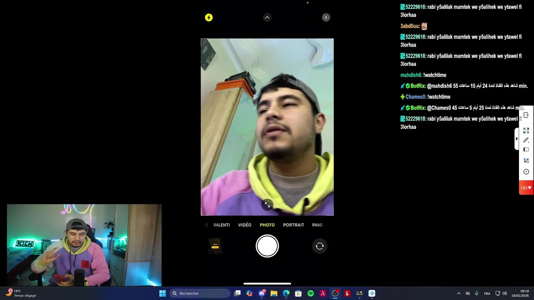This screenshot has width=534, height=300.
Task: Open Discord from the taskbar
Action: (262, 293)
